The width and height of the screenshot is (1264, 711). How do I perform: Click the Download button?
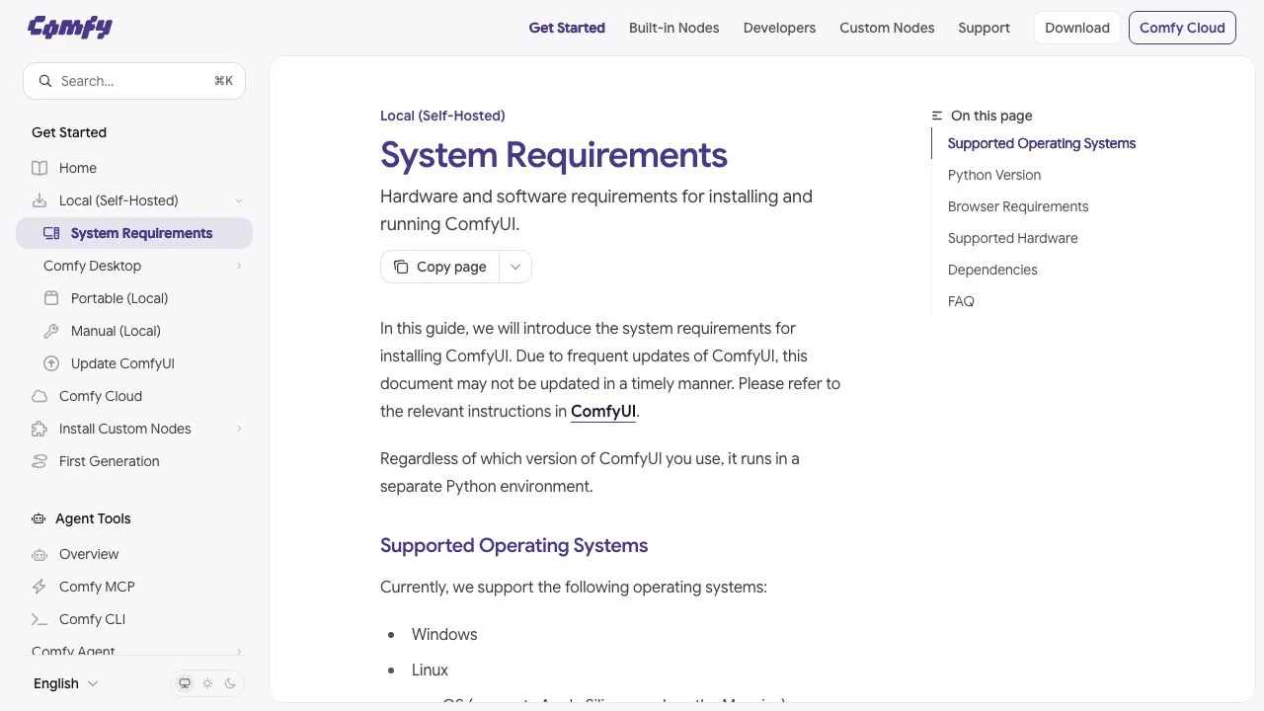click(x=1077, y=28)
